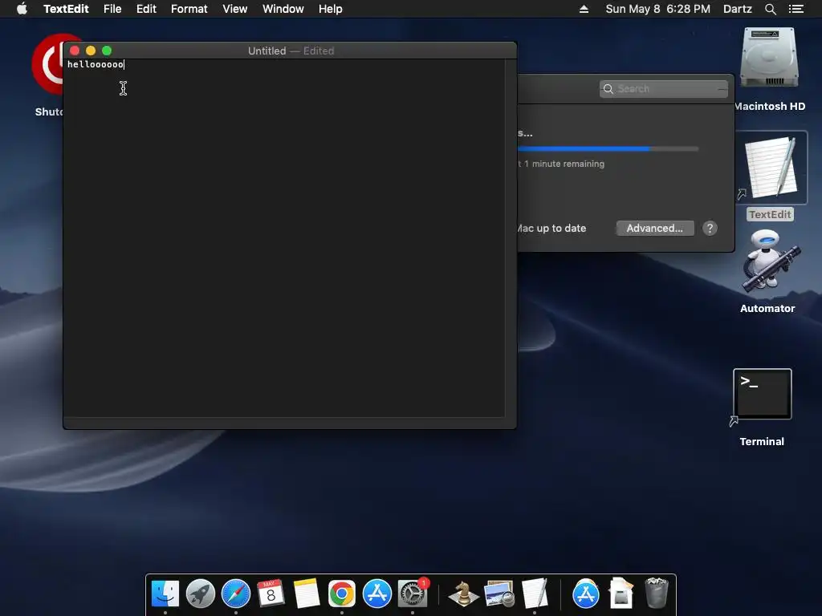Open Notification Center list icon
Image resolution: width=822 pixels, height=616 pixels.
point(796,9)
